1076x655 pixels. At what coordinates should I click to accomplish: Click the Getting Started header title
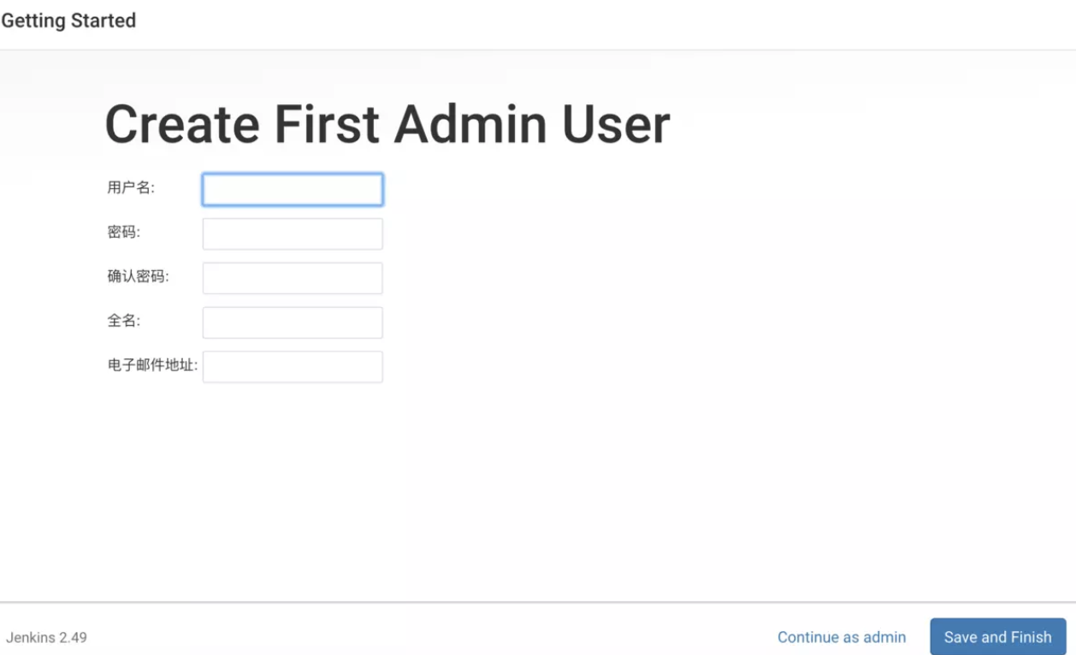[68, 21]
